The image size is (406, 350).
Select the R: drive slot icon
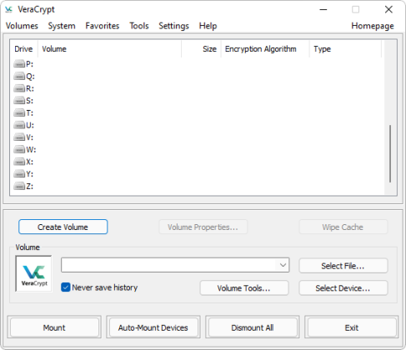tap(19, 88)
